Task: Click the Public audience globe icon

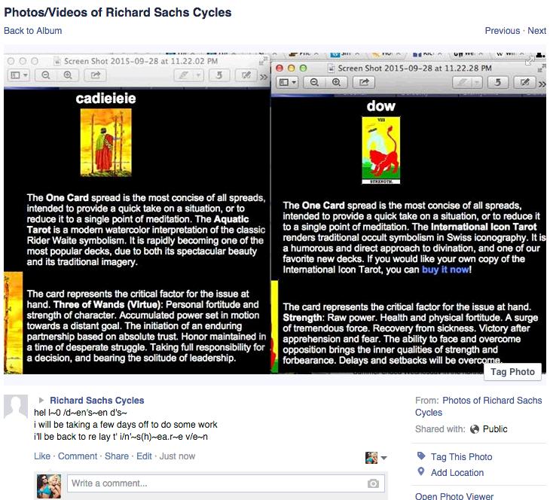Action: (475, 429)
